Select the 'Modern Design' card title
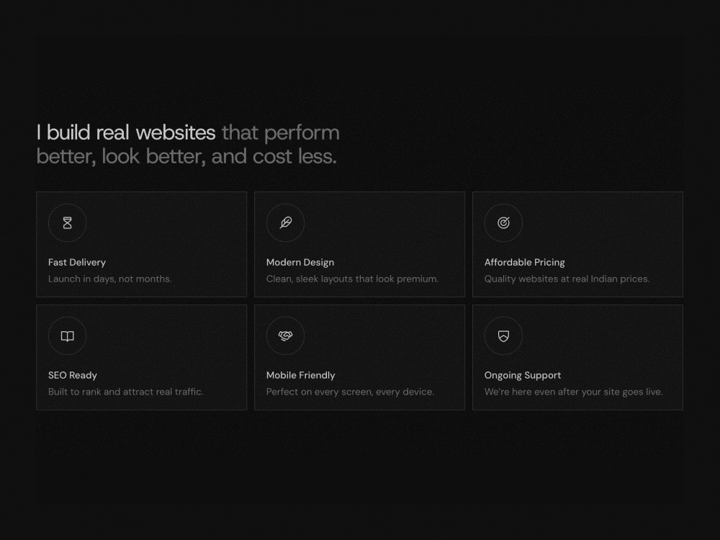The image size is (720, 540). click(300, 262)
